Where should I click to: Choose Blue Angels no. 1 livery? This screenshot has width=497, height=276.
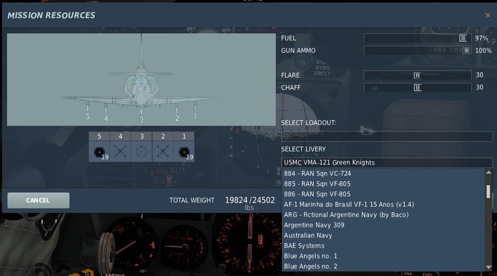coord(383,256)
